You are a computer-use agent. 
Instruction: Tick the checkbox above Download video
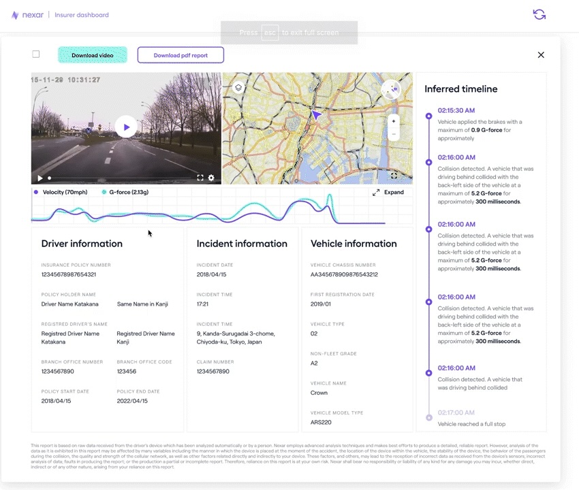[35, 54]
